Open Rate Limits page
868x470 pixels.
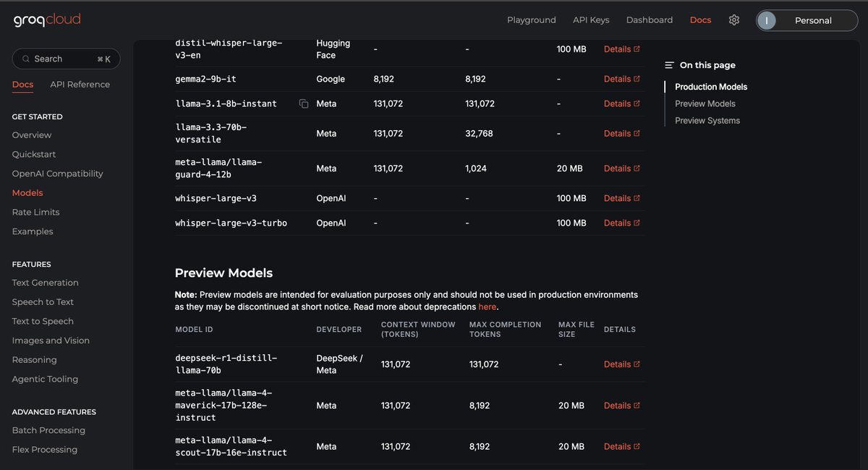point(36,213)
